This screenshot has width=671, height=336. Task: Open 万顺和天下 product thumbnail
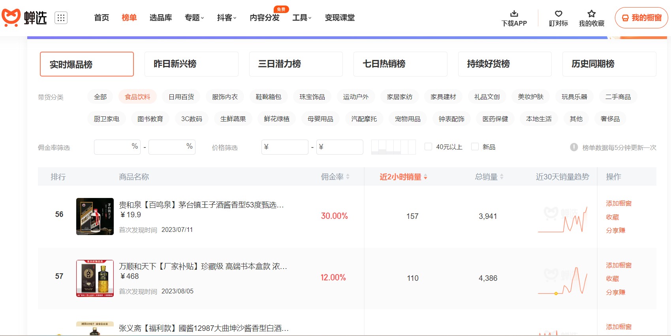pyautogui.click(x=95, y=278)
